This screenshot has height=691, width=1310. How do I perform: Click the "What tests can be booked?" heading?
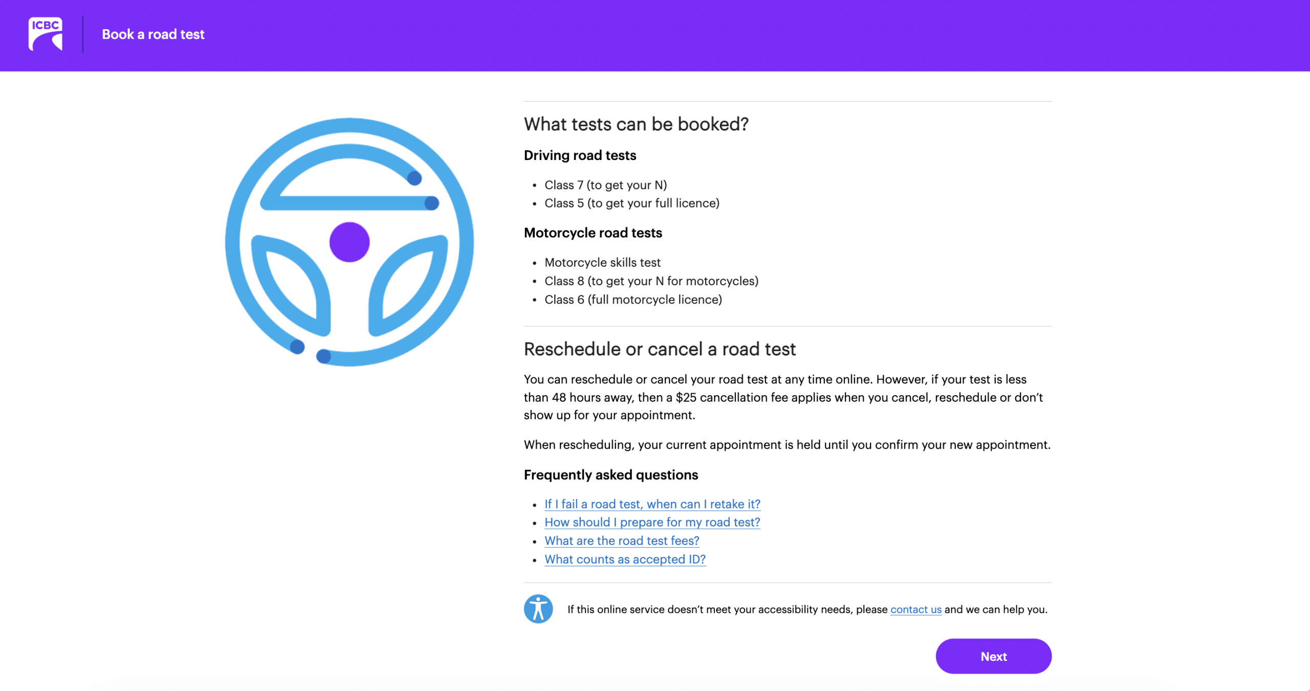pyautogui.click(x=636, y=124)
